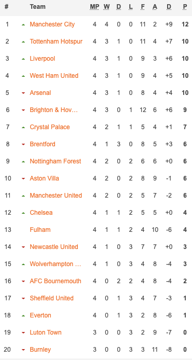Click green up arrow beside Everton
Viewport: 192px width, 360px height.
(23, 316)
